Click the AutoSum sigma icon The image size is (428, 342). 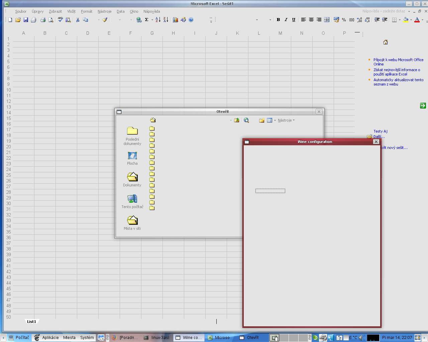[x=146, y=20]
